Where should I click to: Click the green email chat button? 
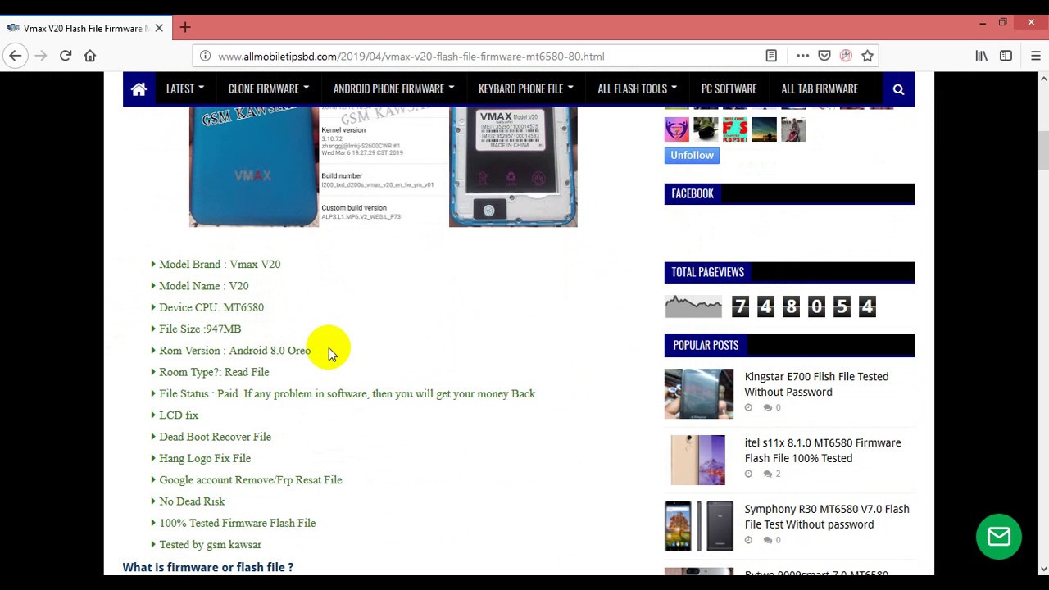coord(998,537)
